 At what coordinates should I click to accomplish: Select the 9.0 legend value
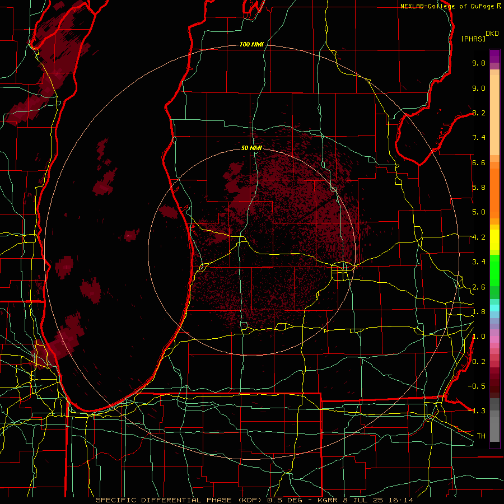[479, 88]
